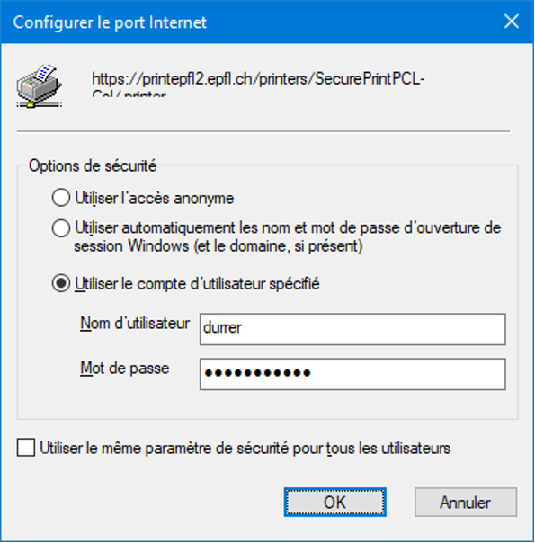
Task: Choose automatic Windows session credentials radio button
Action: [x=61, y=228]
